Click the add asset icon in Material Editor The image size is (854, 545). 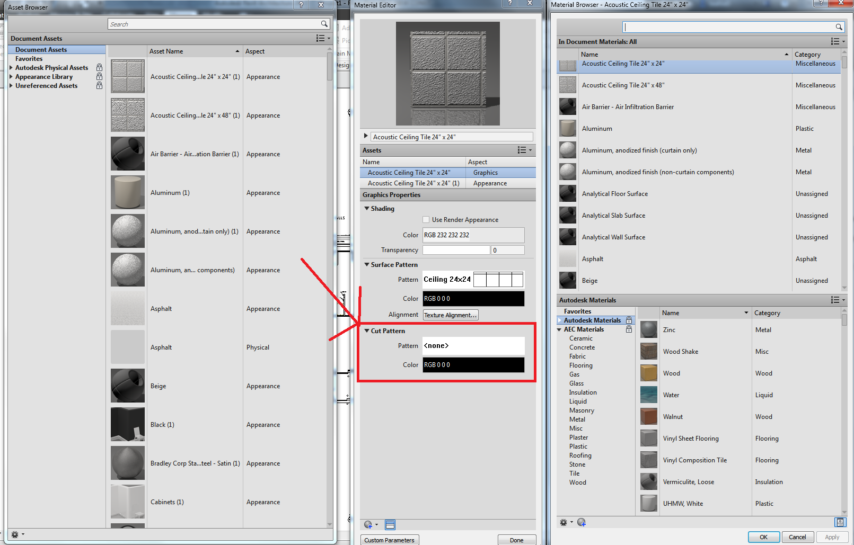(371, 525)
